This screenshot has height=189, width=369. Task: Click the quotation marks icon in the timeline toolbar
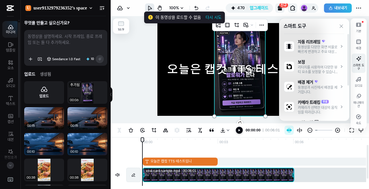212,130
